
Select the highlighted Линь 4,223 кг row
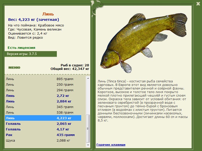(43, 118)
